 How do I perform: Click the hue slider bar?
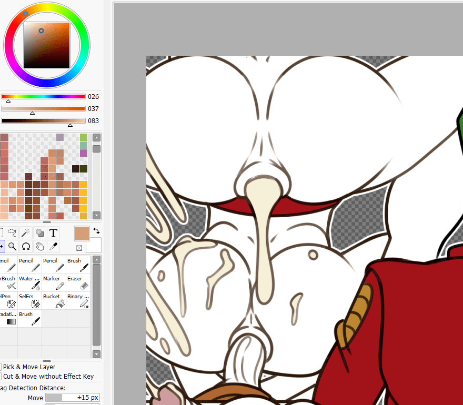pos(43,97)
